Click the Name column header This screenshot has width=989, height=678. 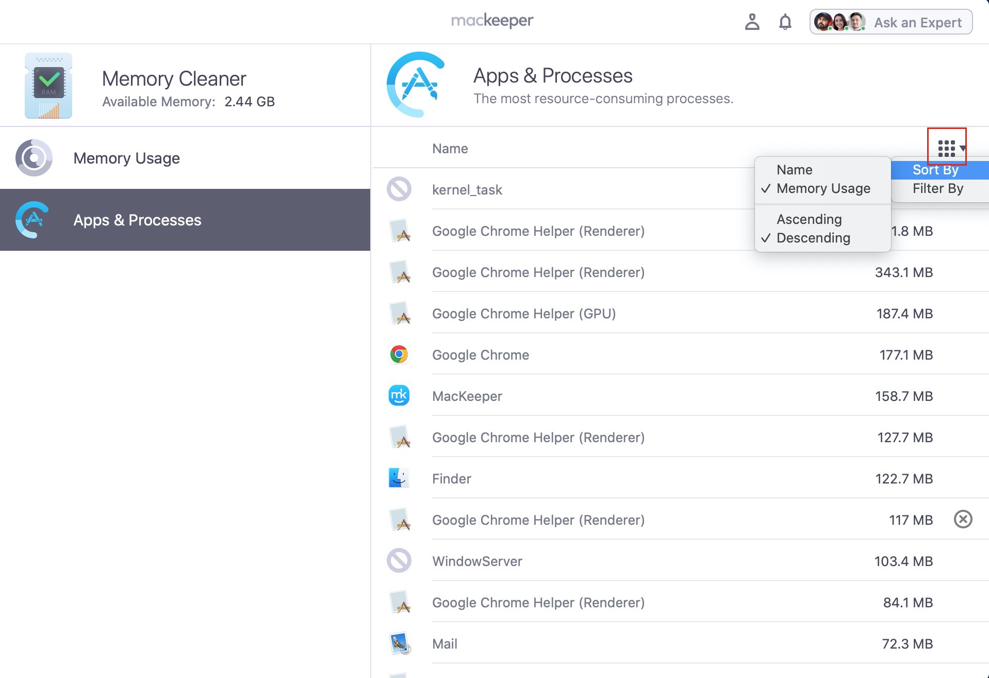[450, 149]
